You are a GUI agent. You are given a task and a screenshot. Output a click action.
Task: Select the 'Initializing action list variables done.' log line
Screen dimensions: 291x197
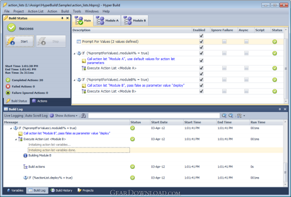(79, 150)
